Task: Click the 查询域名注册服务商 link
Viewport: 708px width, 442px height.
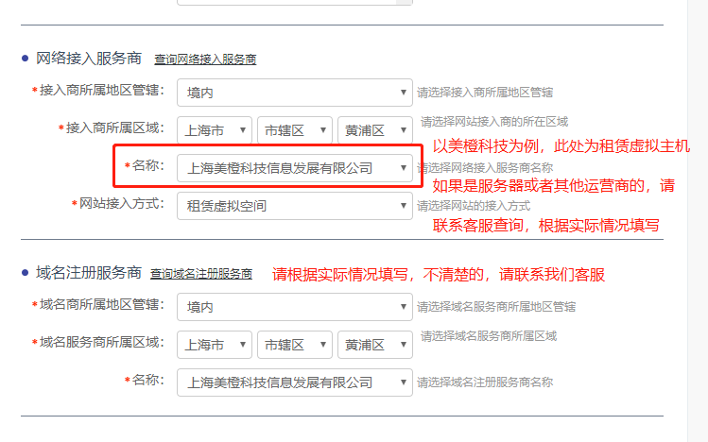Action: click(201, 274)
